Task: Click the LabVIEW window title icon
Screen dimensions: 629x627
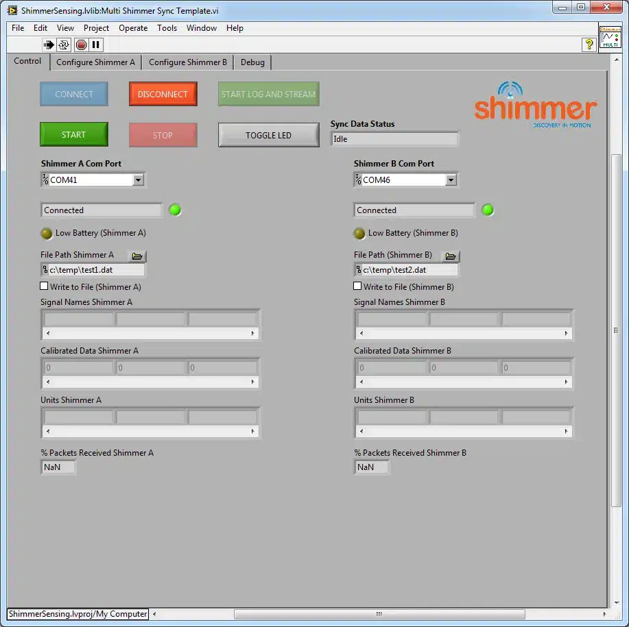Action: tap(12, 10)
